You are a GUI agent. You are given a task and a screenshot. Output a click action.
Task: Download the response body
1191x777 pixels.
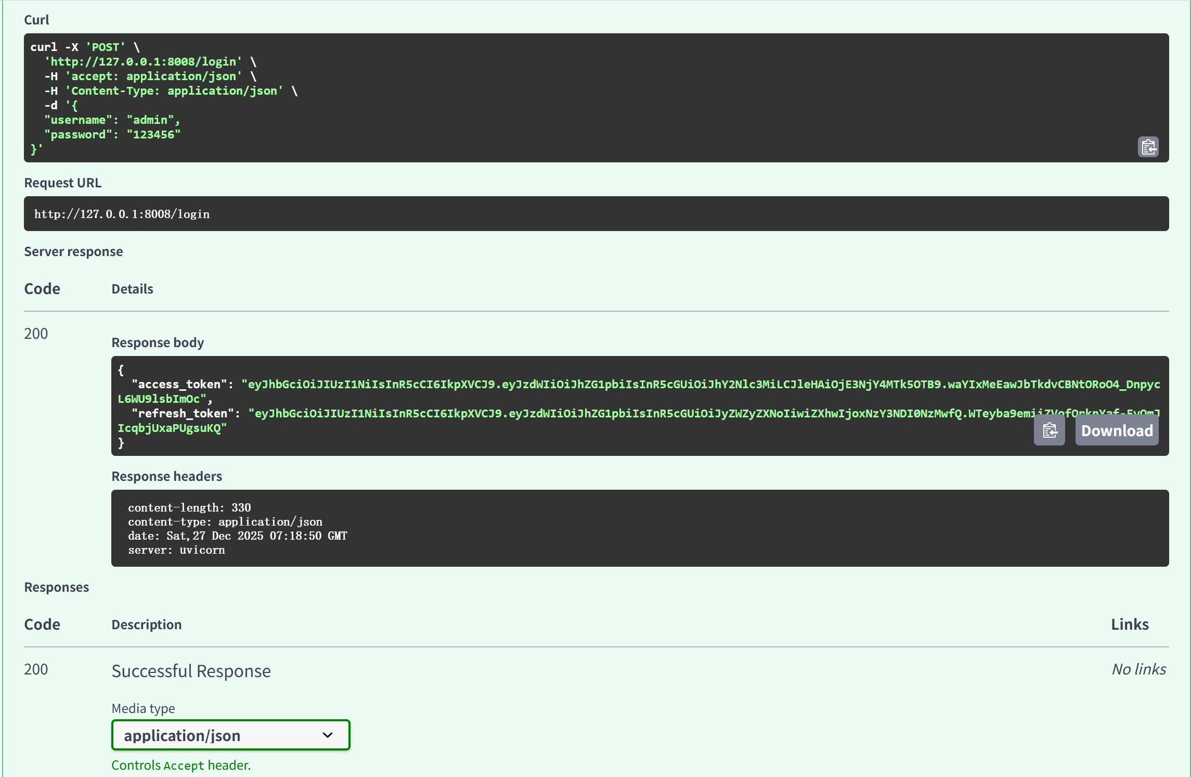point(1117,430)
